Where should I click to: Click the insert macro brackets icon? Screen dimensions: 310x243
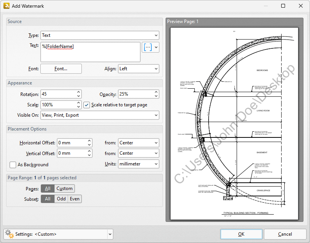click(148, 47)
